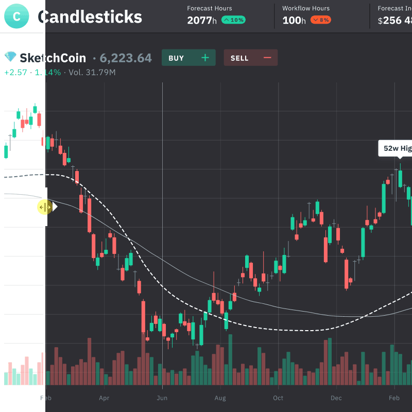The width and height of the screenshot is (412, 412).
Task: Click the Dec label on the x-axis
Action: click(x=336, y=398)
